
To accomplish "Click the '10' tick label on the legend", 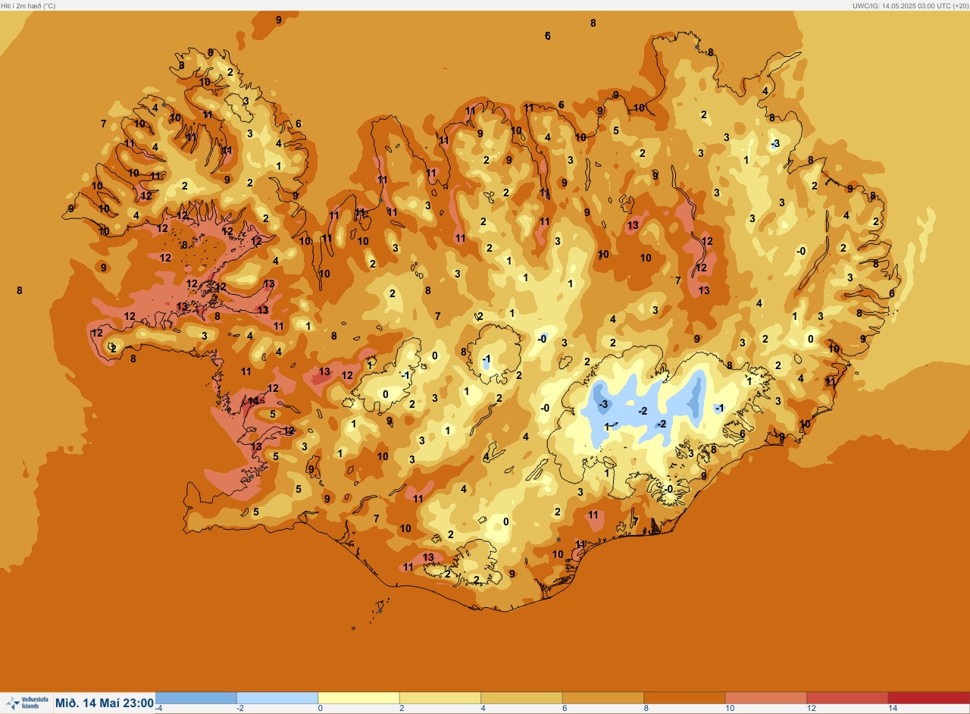I will (x=730, y=708).
